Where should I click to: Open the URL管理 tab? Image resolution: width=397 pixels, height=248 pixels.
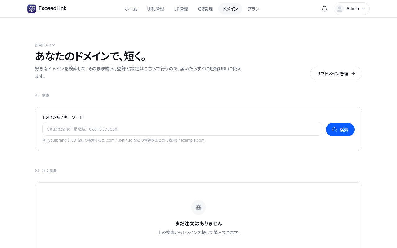pos(156,9)
